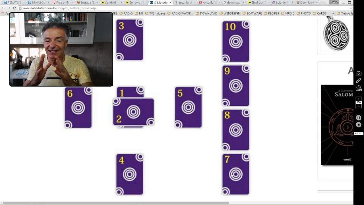Open the TVS=videos bookmarks folder
The image size is (364, 205).
(155, 13)
